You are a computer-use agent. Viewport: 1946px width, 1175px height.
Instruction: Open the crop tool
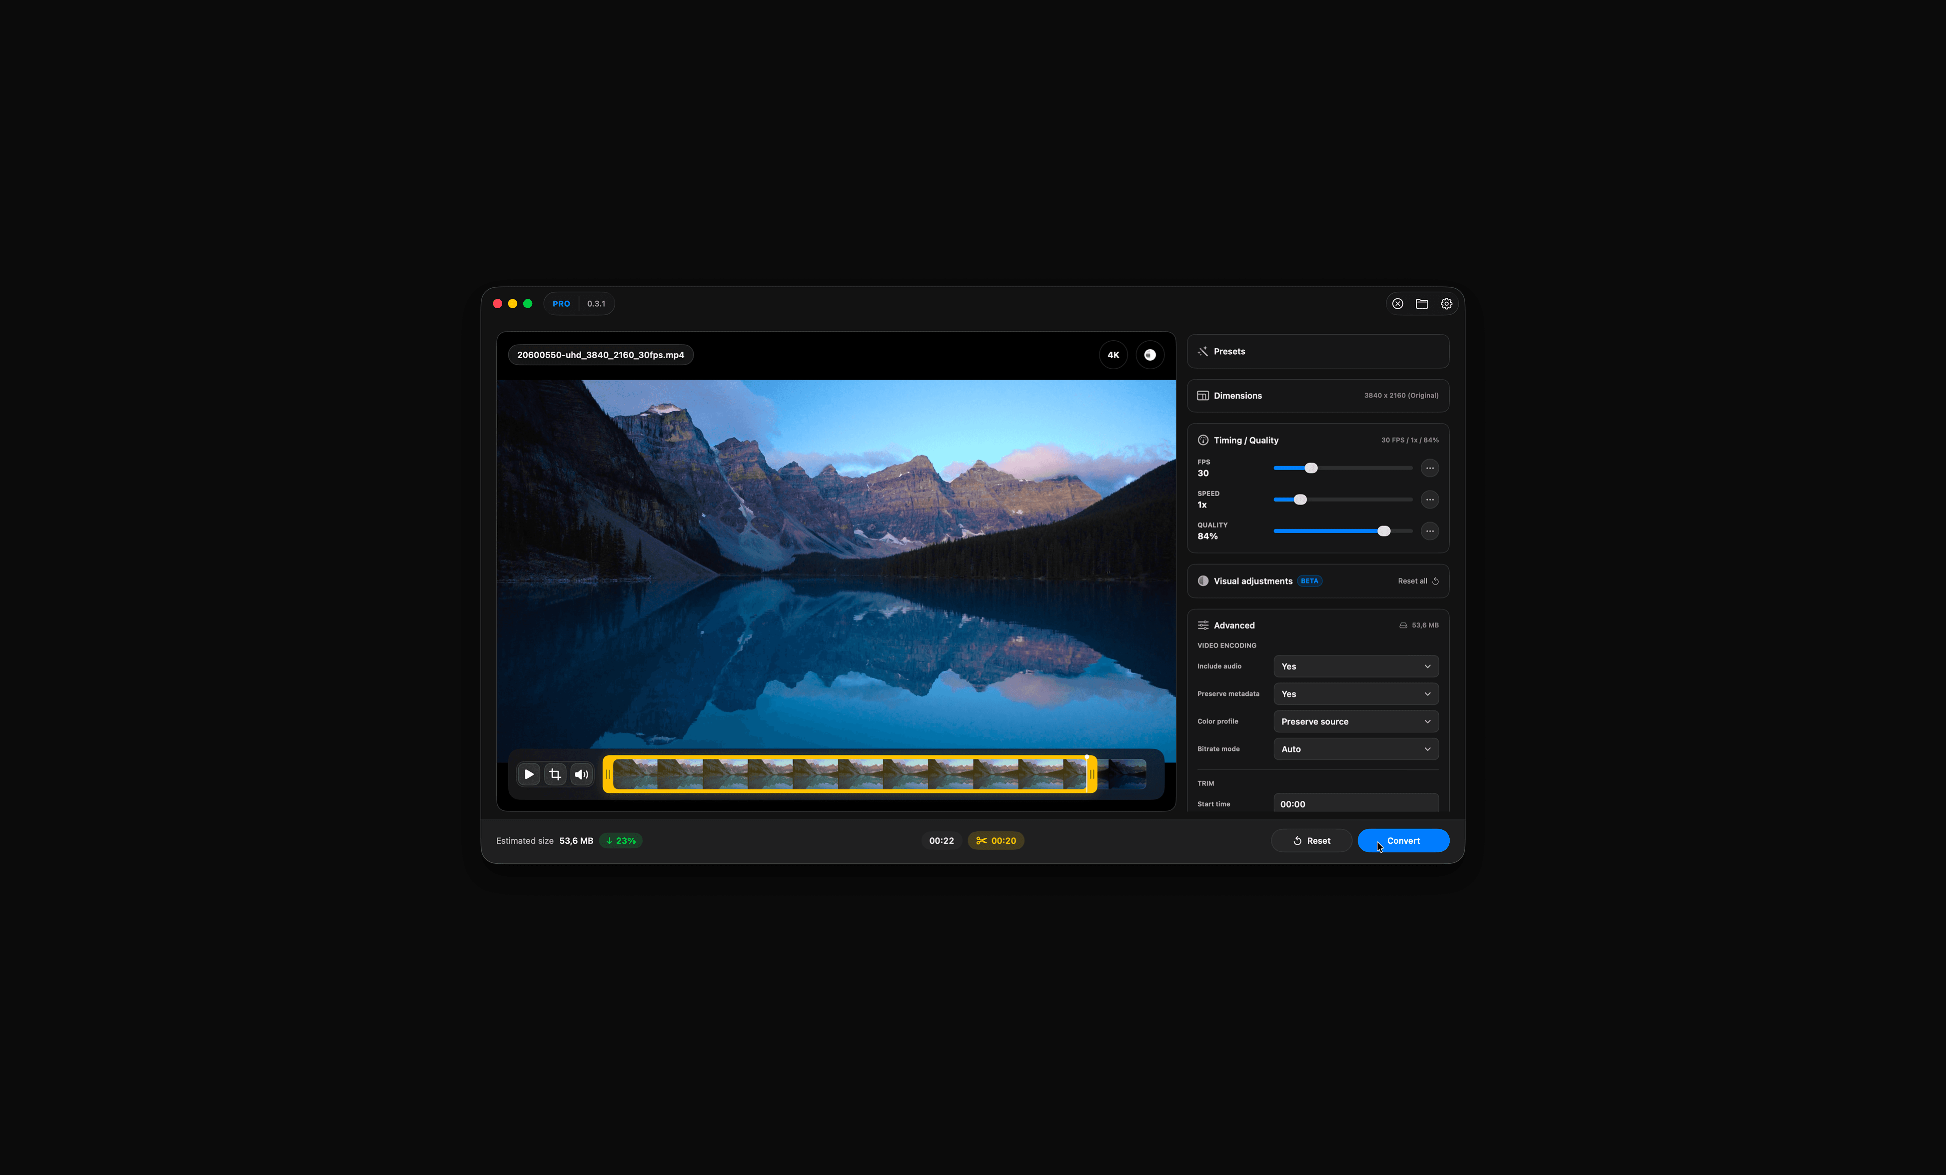[555, 774]
